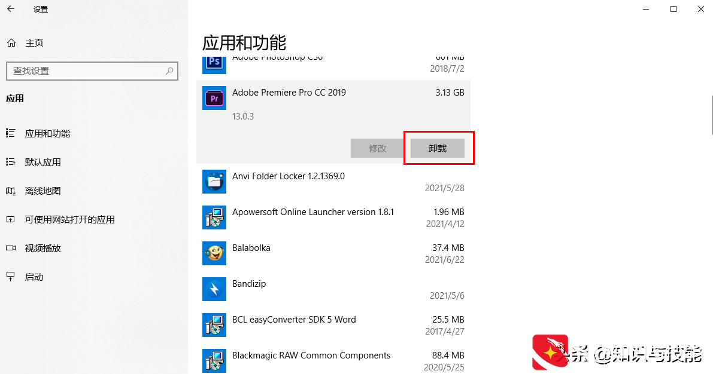The height and width of the screenshot is (374, 713).
Task: Click the Balabolka smiley icon
Action: 214,253
